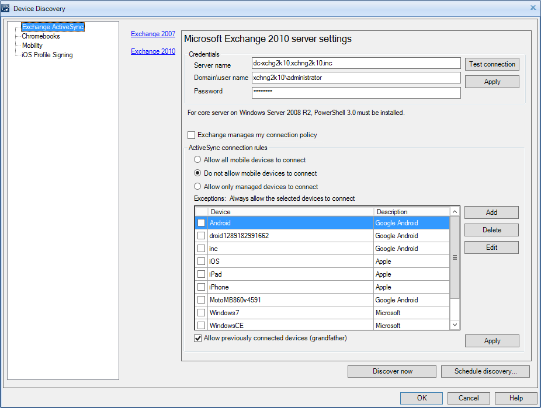Click the OK button
541x408 pixels.
[421, 398]
